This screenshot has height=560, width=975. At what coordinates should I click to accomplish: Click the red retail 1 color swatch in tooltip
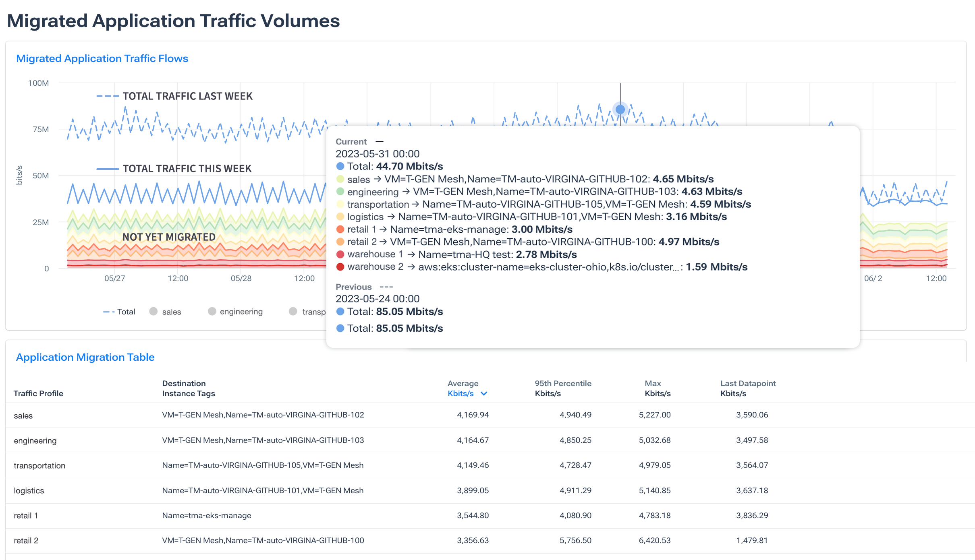[340, 229]
